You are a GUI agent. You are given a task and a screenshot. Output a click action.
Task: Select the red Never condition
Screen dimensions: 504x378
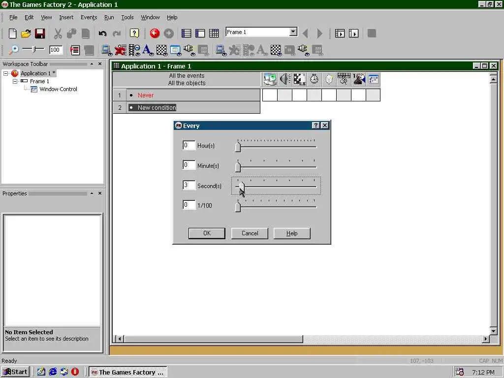146,95
